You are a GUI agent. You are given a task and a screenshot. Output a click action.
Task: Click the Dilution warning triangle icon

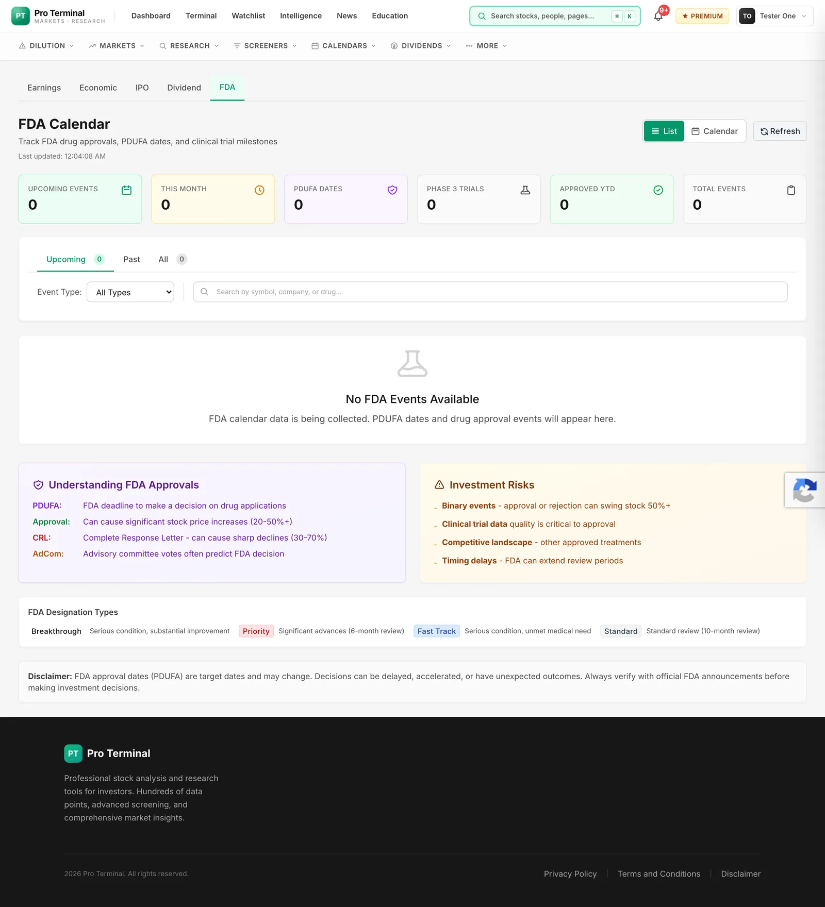(22, 46)
